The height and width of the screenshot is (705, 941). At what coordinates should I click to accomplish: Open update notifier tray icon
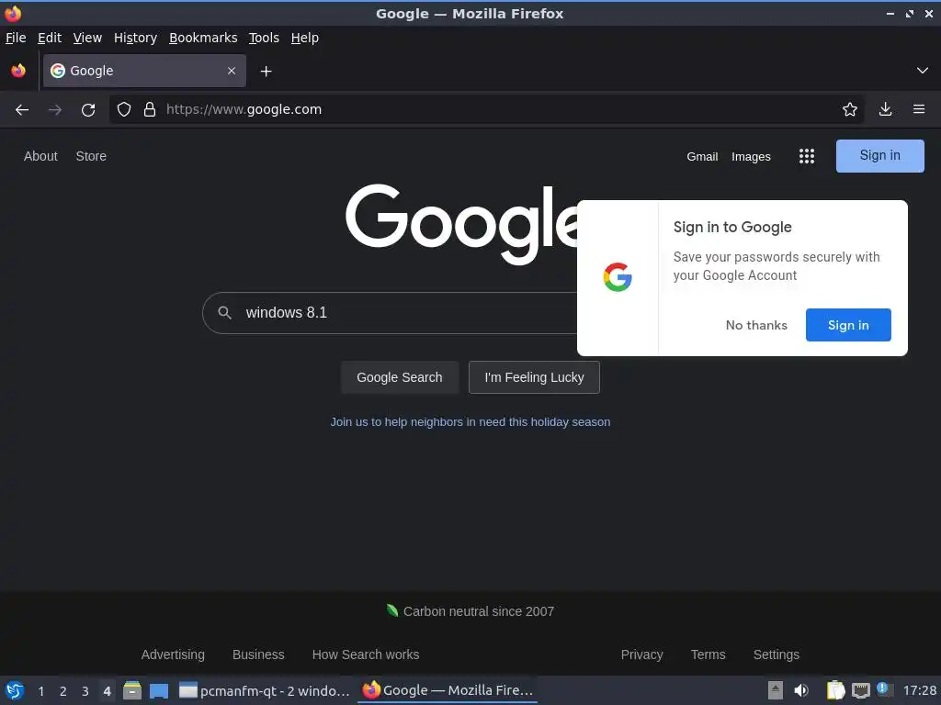(x=883, y=688)
